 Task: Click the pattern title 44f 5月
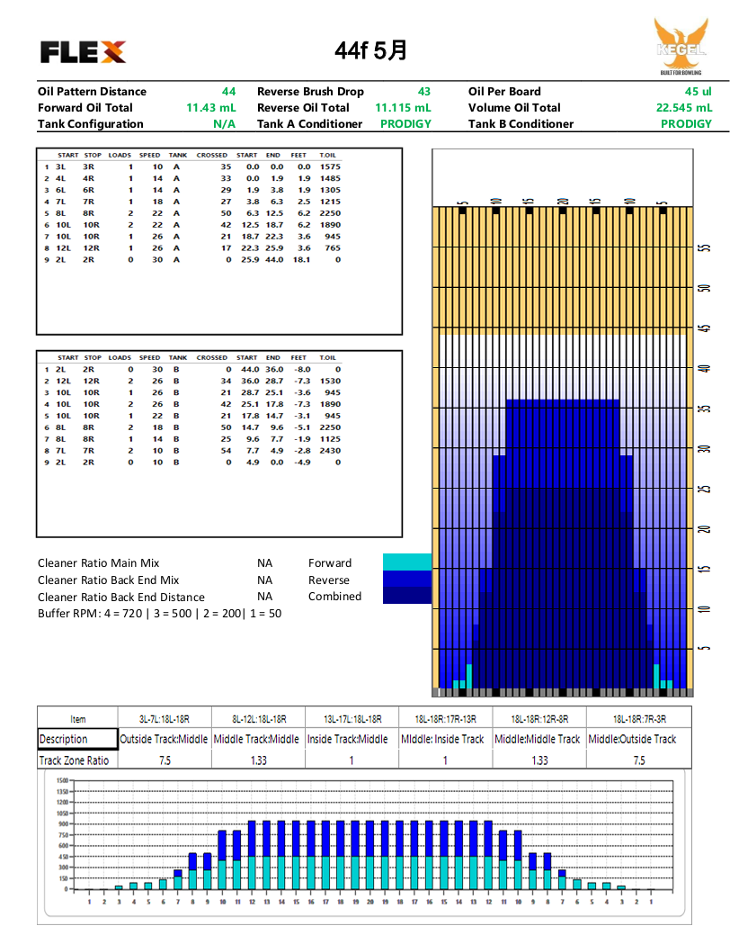pos(370,51)
